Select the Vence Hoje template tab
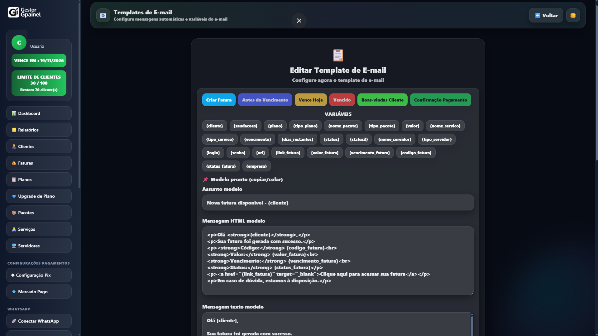 tap(310, 100)
